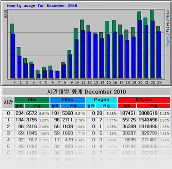
Task: Click the cyan Pages column header
Action: 102,100
